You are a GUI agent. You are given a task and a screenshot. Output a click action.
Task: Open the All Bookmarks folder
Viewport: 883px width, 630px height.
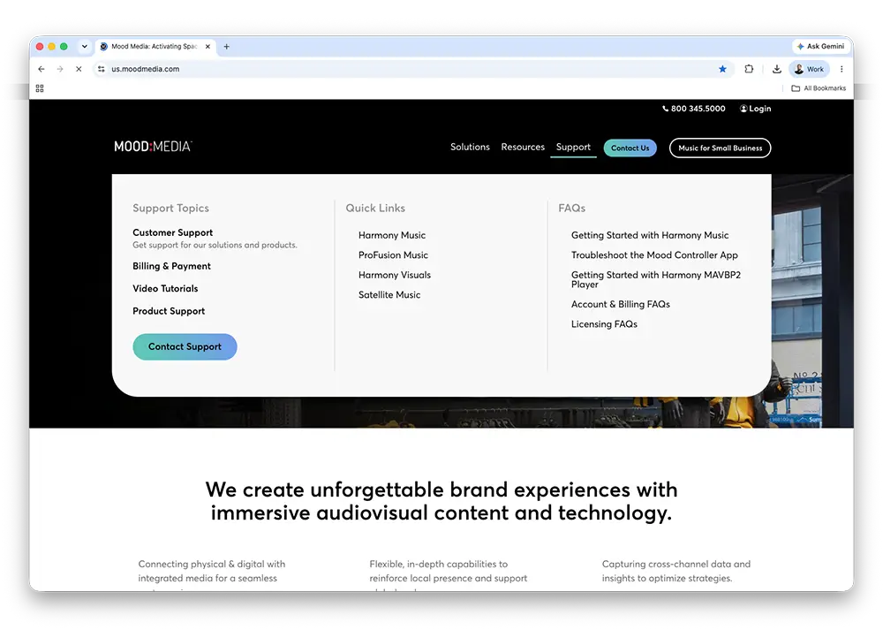pos(819,87)
